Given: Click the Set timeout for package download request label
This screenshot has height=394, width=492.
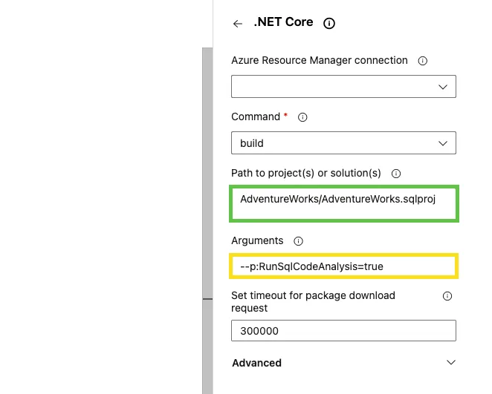Looking at the screenshot, I should (x=313, y=301).
